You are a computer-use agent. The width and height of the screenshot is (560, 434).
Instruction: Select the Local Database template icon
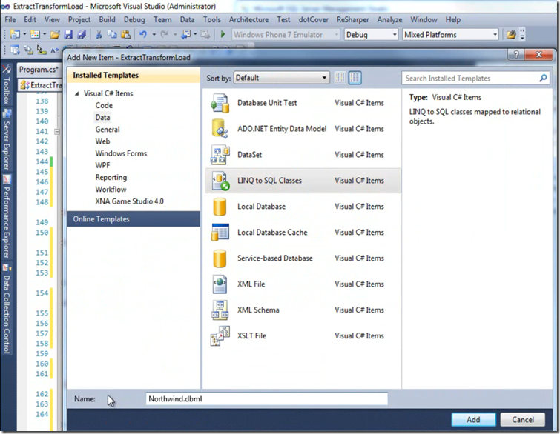pyautogui.click(x=220, y=207)
